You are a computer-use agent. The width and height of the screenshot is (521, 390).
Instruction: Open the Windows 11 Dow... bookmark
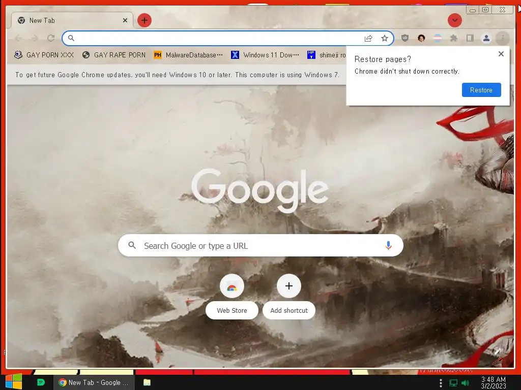pos(265,55)
